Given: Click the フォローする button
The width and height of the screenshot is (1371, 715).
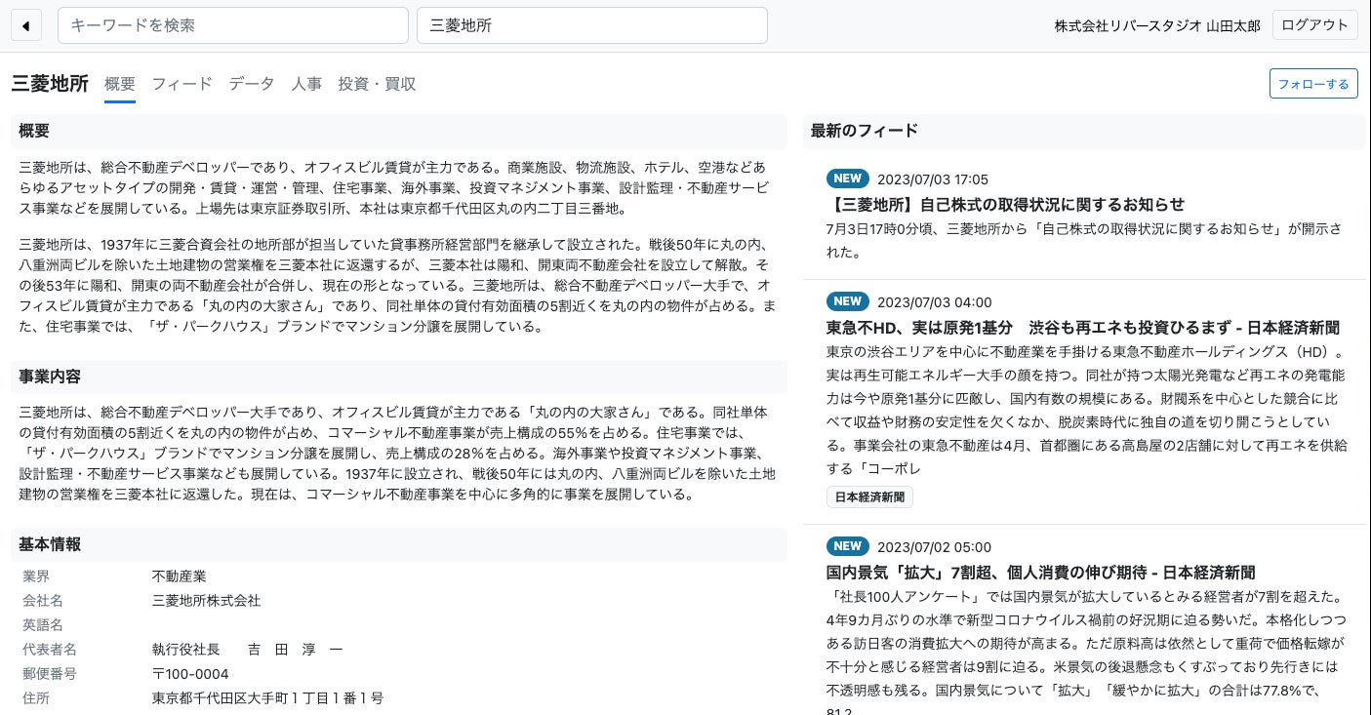Looking at the screenshot, I should (1313, 84).
